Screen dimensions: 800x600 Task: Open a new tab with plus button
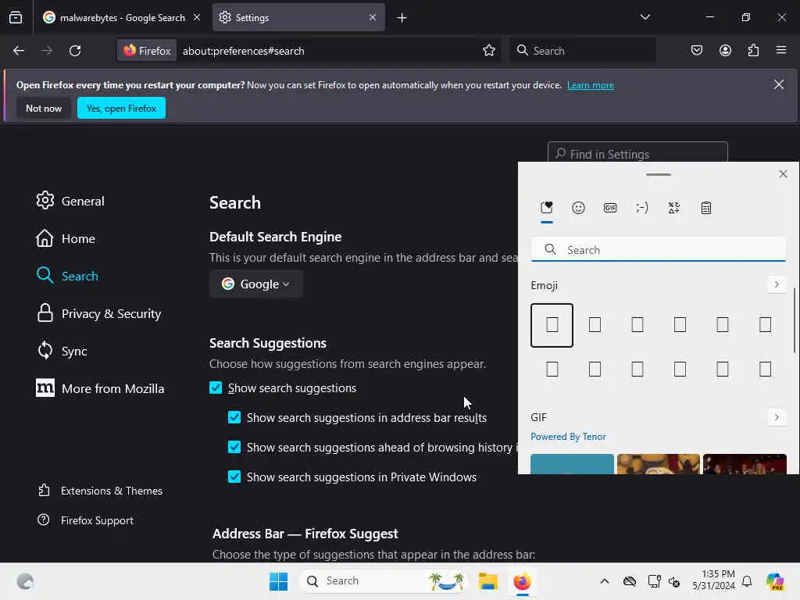402,18
